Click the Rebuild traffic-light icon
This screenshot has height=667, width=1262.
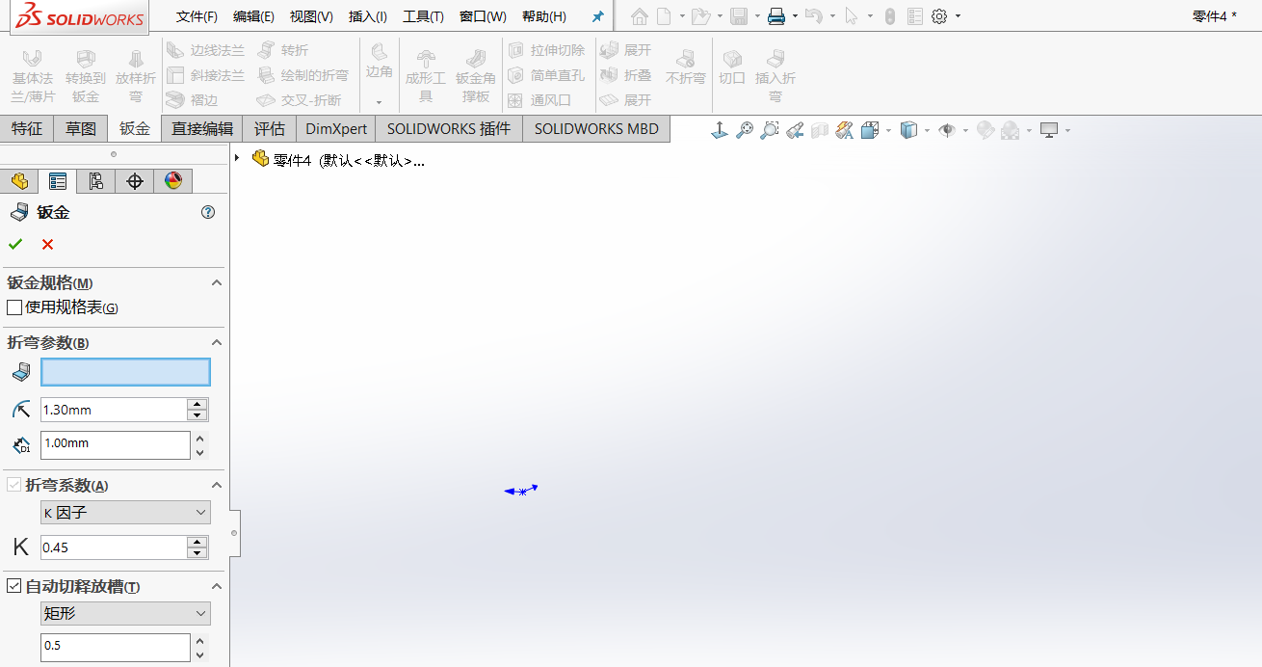point(889,16)
